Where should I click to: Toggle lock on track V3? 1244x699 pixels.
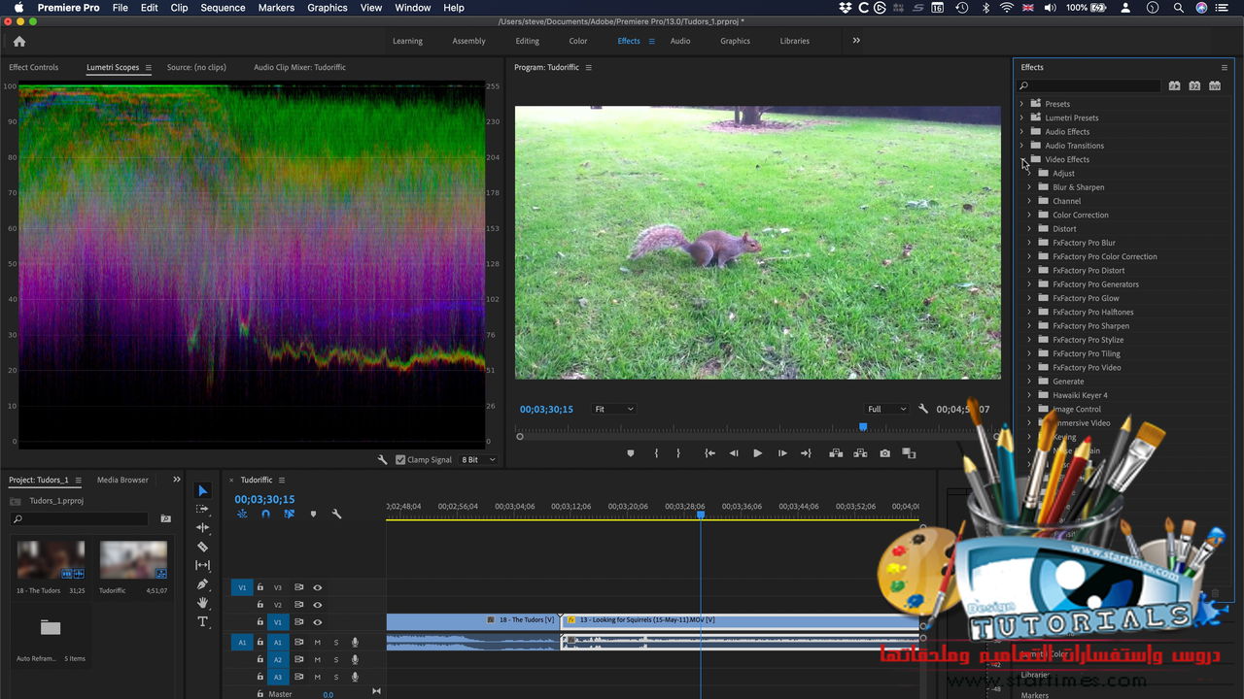tap(260, 587)
